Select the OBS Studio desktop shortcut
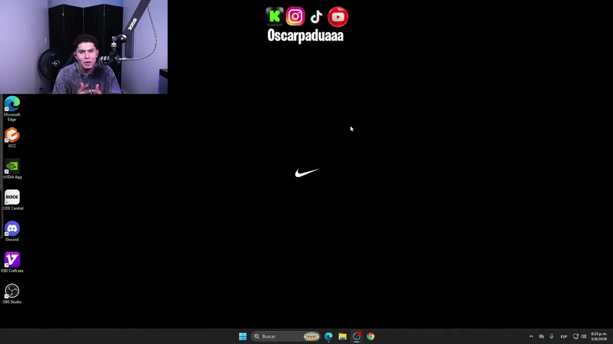Image resolution: width=613 pixels, height=344 pixels. click(12, 294)
